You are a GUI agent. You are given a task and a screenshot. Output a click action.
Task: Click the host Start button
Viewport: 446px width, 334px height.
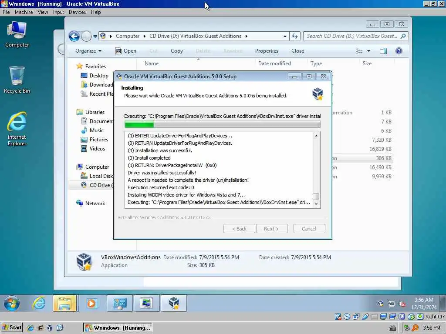pos(12,327)
